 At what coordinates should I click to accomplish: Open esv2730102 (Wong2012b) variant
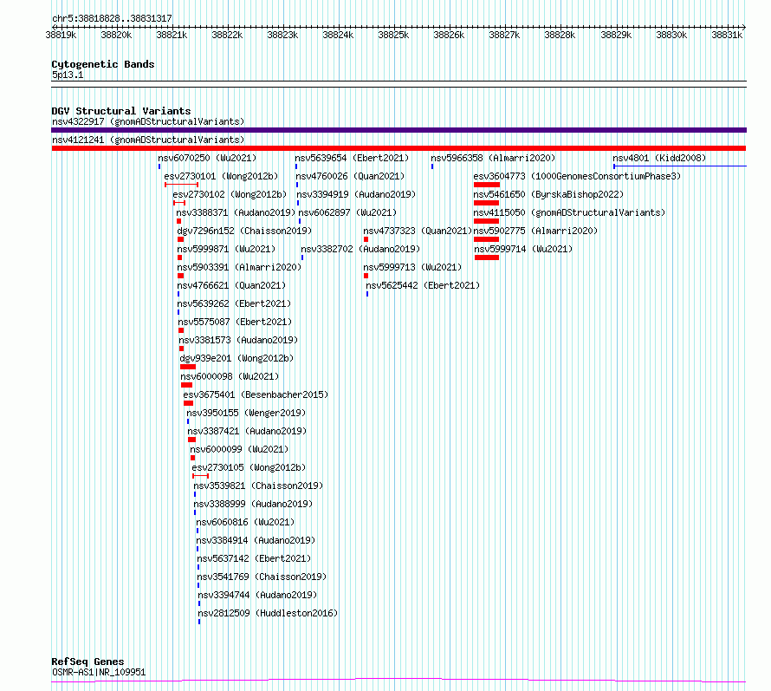[230, 194]
